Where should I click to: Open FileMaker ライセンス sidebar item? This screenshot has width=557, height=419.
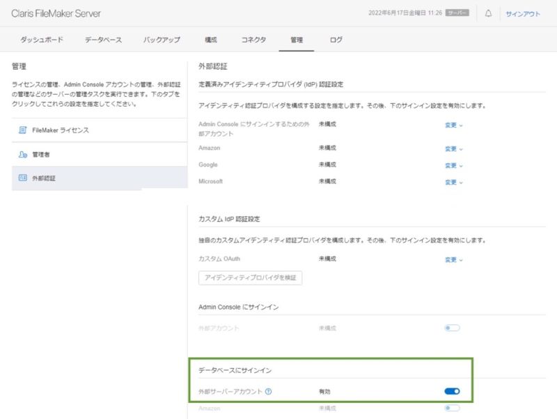tap(100, 130)
